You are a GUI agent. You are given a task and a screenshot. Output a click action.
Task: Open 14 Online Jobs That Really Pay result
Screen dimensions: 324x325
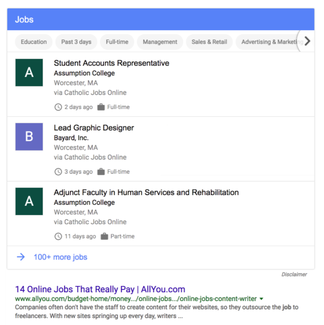coord(100,289)
